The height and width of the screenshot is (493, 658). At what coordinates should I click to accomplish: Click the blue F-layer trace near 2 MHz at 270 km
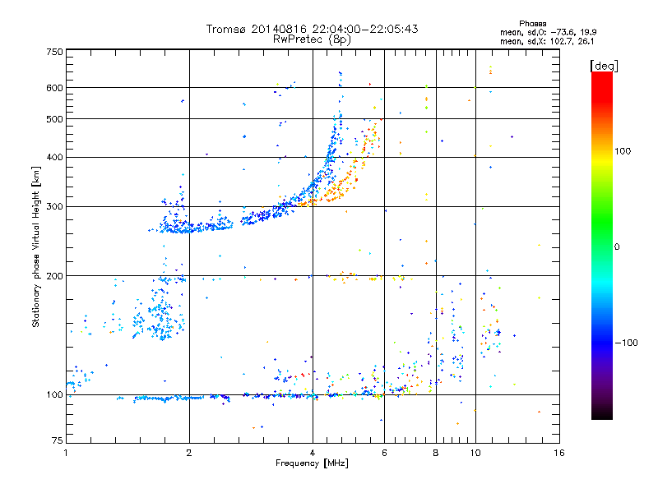click(x=191, y=227)
